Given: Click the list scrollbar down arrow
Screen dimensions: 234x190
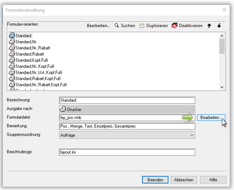Looking at the screenshot, I should (x=222, y=87).
